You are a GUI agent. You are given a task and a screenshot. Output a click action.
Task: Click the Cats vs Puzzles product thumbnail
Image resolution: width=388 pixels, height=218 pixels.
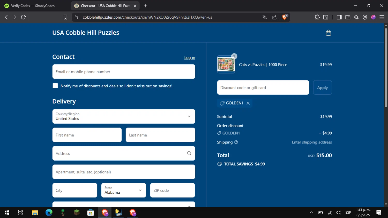tap(226, 64)
